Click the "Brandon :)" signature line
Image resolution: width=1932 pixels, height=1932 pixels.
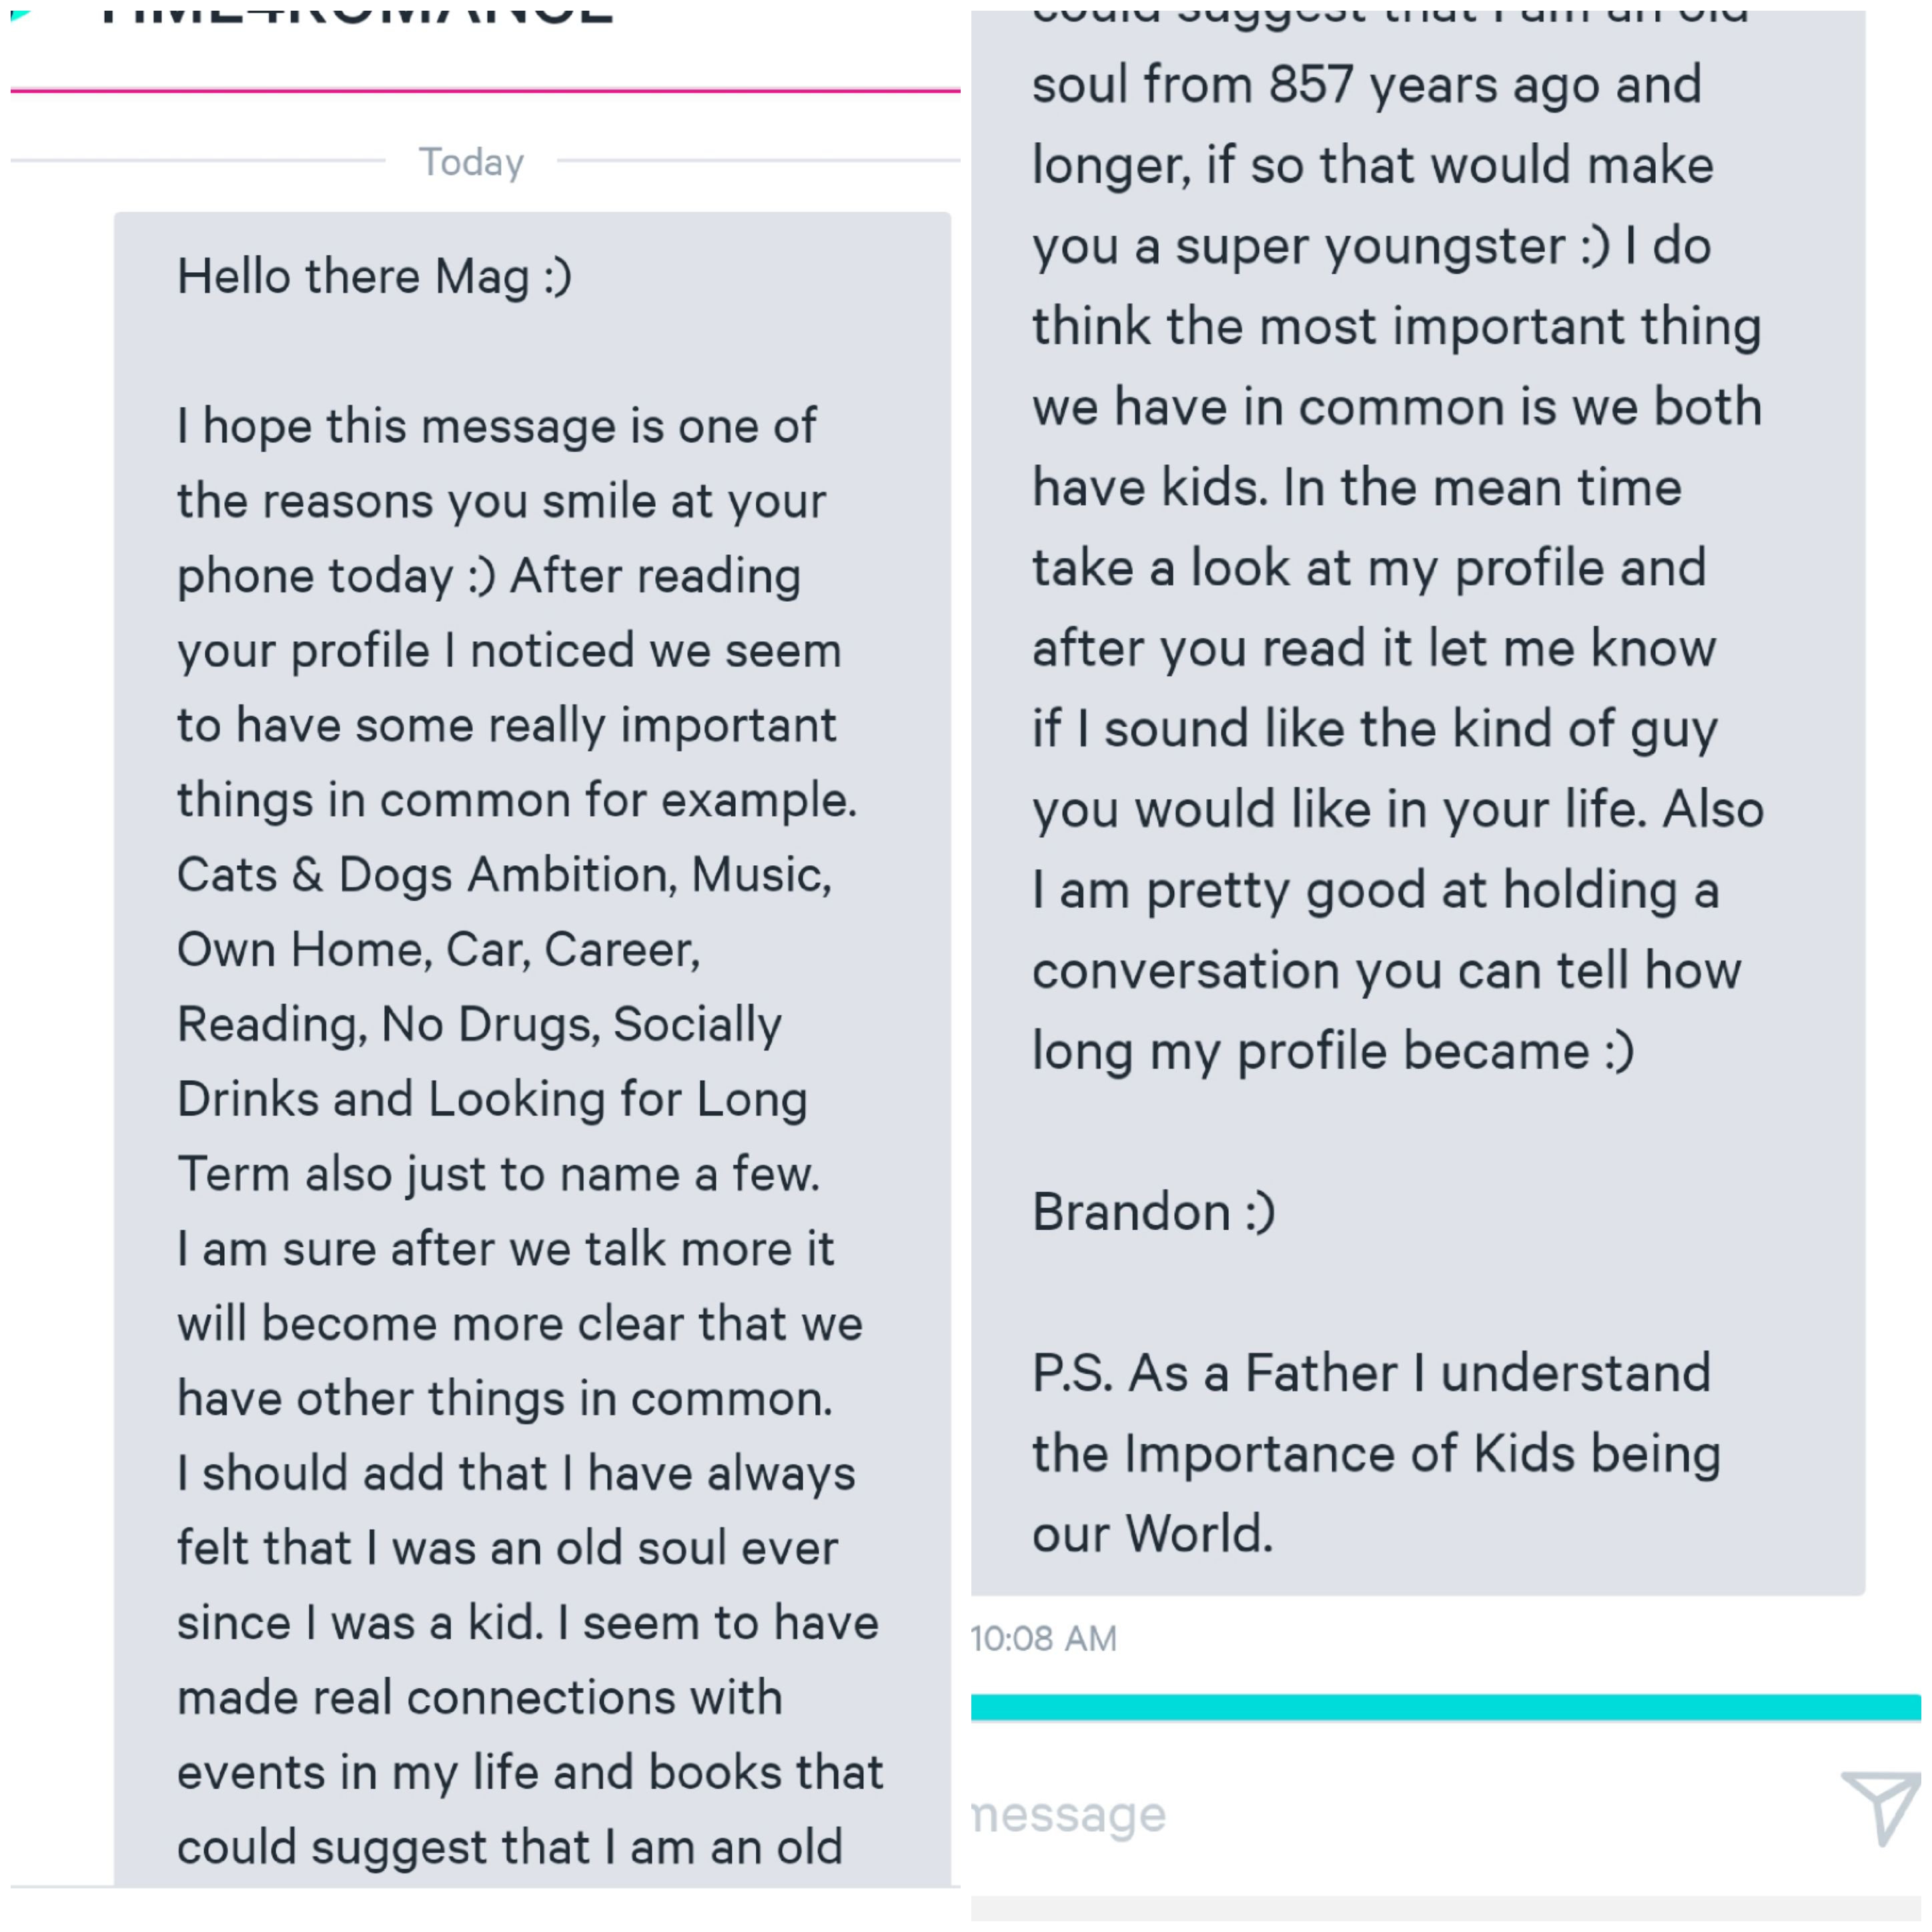[1153, 1212]
